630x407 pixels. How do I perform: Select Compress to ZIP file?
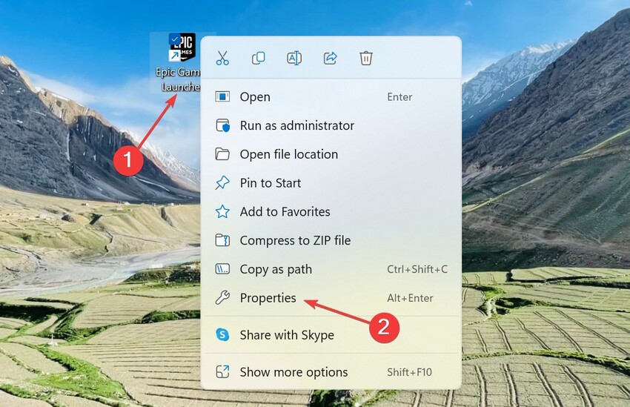[x=295, y=241]
